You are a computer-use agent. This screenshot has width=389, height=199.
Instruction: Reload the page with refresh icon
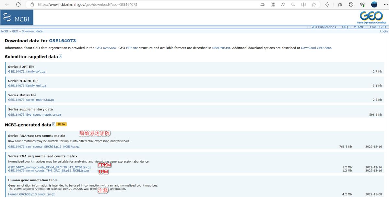tap(18, 5)
